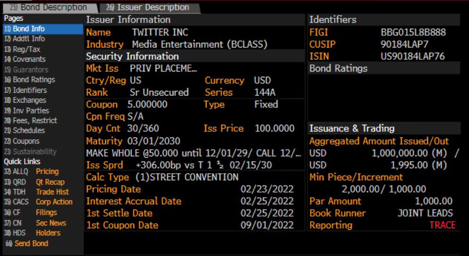The image size is (469, 256).
Task: Open CN Sec News quick link
Action: click(35, 223)
